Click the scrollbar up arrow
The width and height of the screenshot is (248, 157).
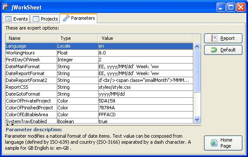[197, 46]
